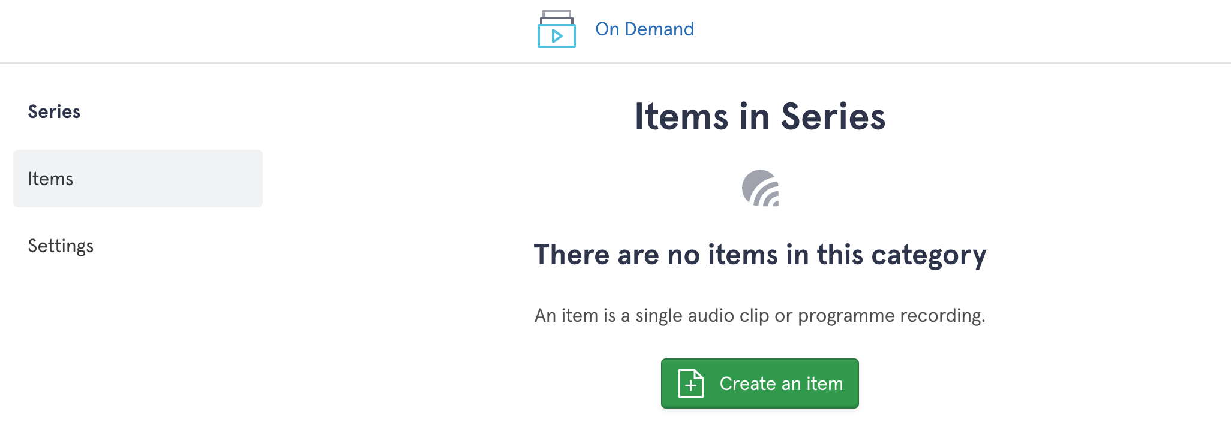The height and width of the screenshot is (447, 1231).
Task: Click the 'There are no items' heading
Action: 760,255
